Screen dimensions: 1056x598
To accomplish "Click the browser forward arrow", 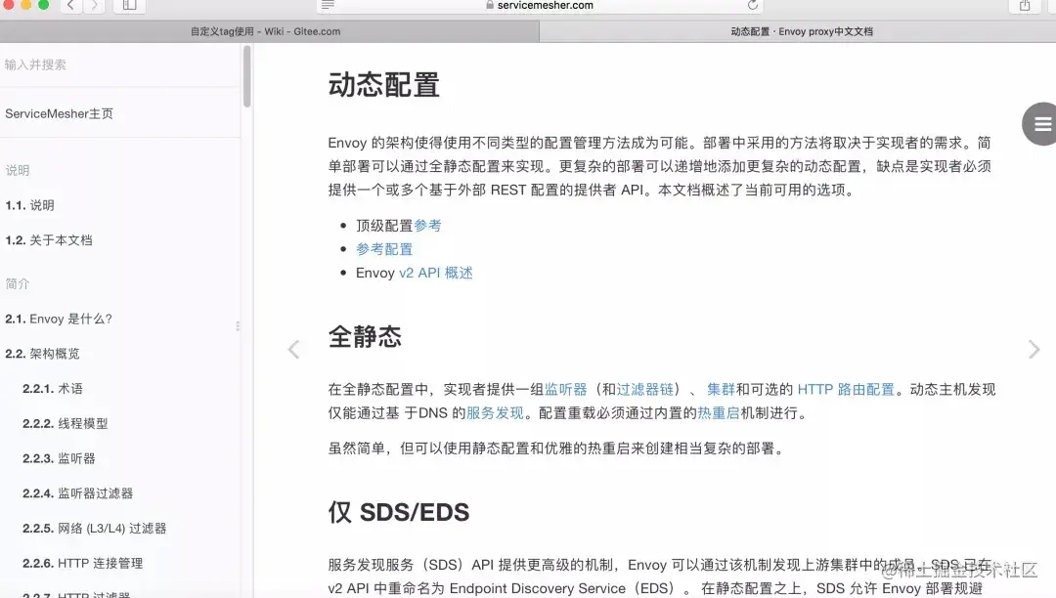I will click(x=93, y=5).
